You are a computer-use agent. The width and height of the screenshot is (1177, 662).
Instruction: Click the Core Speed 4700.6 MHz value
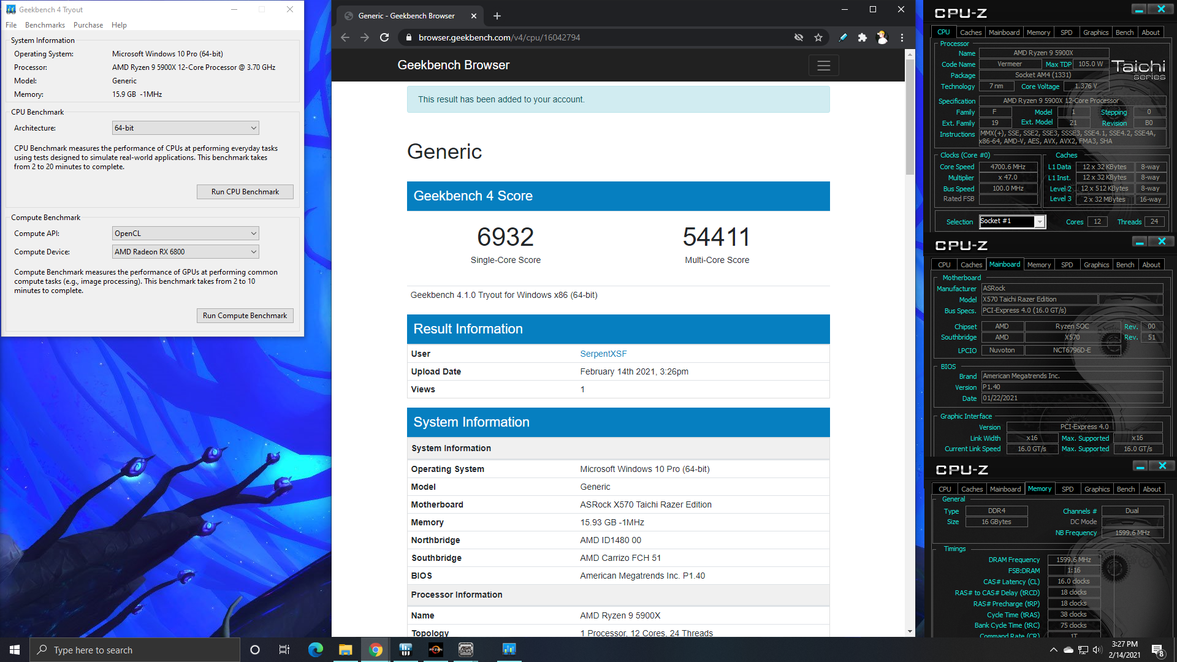1008,167
